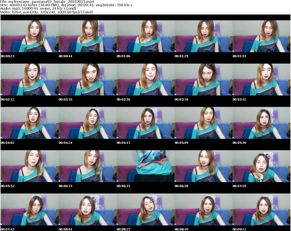
Task: View the thumbnail frame at 00:08:49
Action: click(x=203, y=209)
